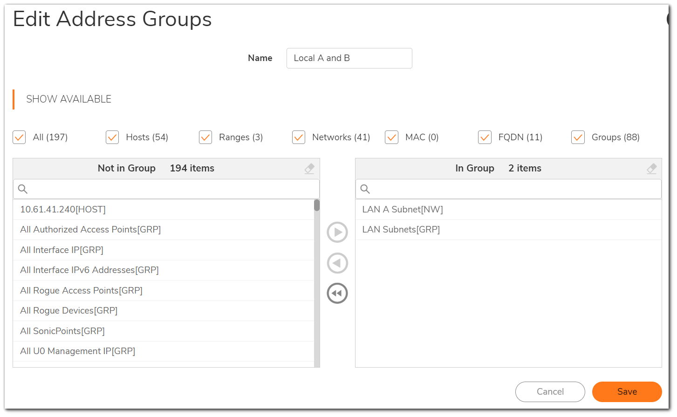677x417 pixels.
Task: Select All Interface IP[GRP] entry
Action: (164, 250)
